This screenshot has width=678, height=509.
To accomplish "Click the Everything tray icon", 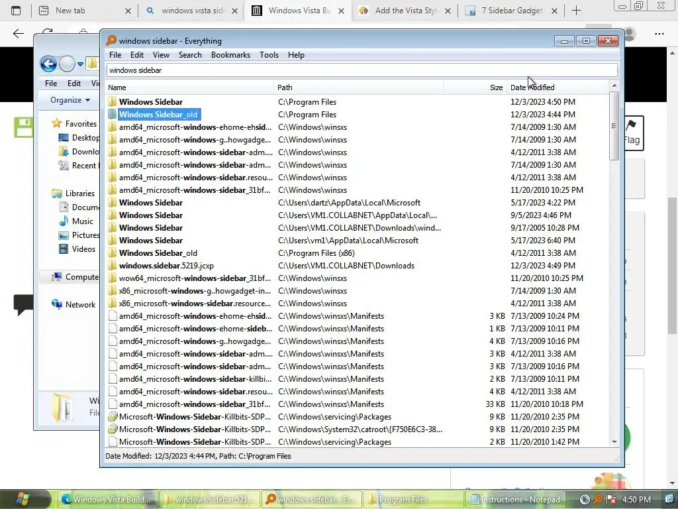I will coord(598,500).
